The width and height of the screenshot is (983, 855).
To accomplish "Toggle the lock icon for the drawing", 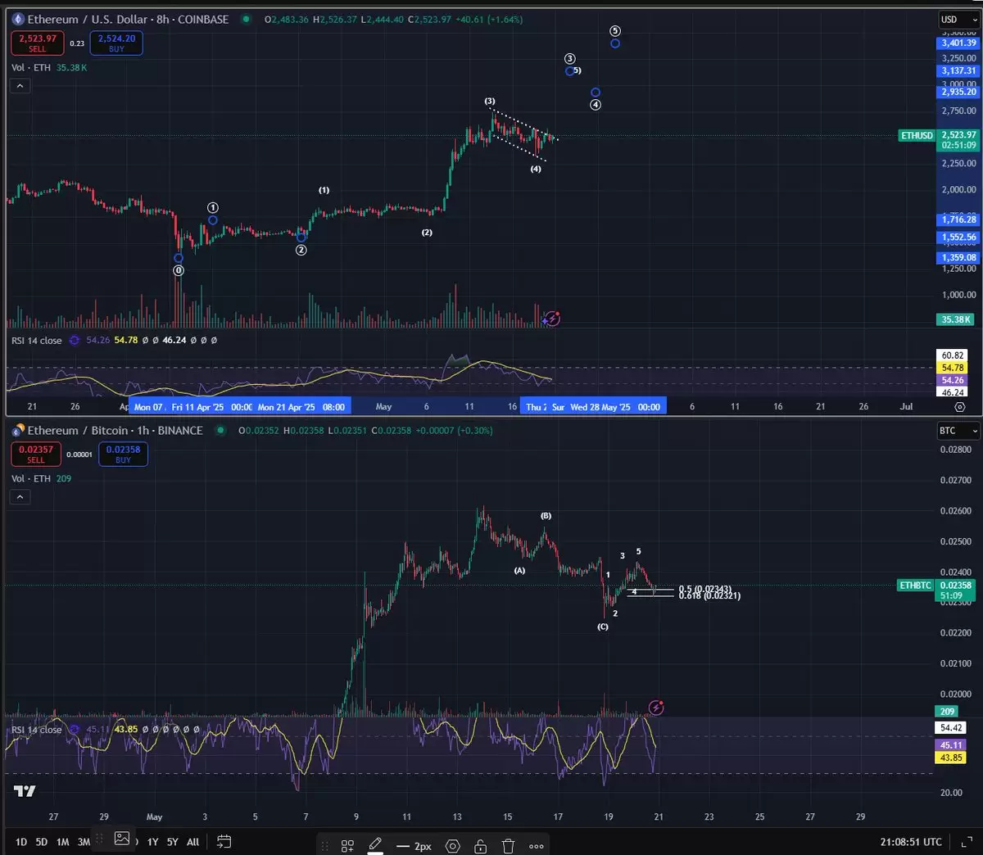I will pyautogui.click(x=481, y=846).
